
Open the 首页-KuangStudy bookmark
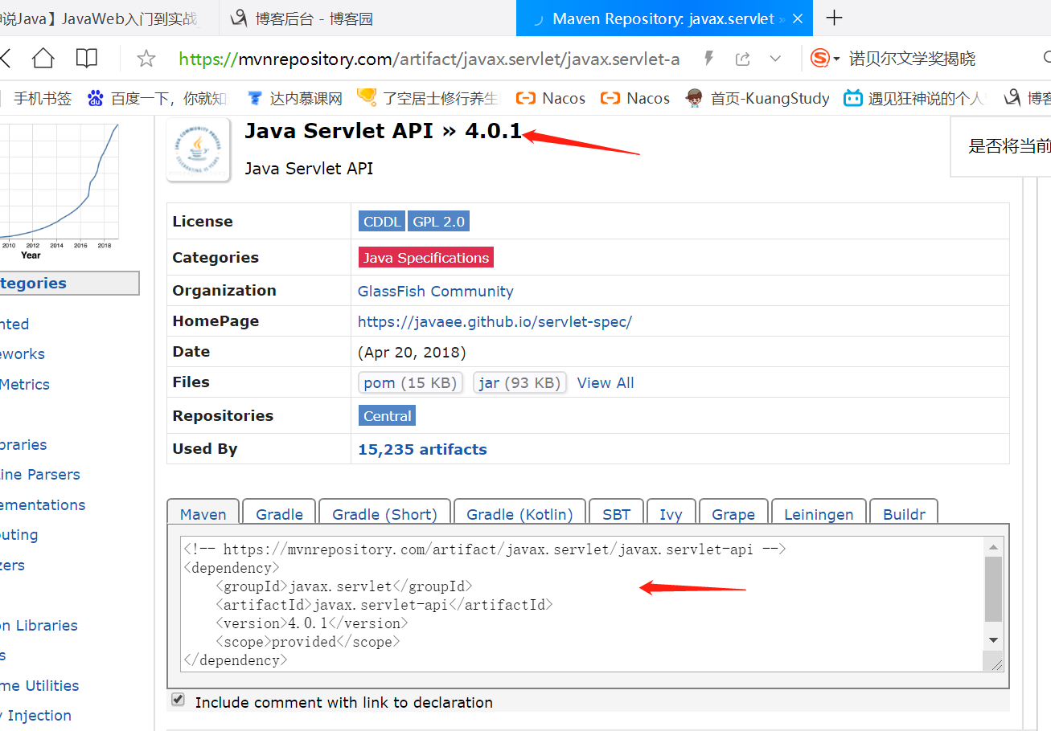point(757,98)
